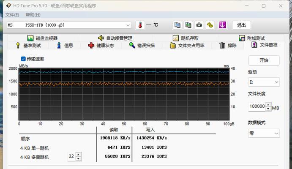Click the purple download arrow icon
The width and height of the screenshot is (292, 169).
(x=222, y=25)
